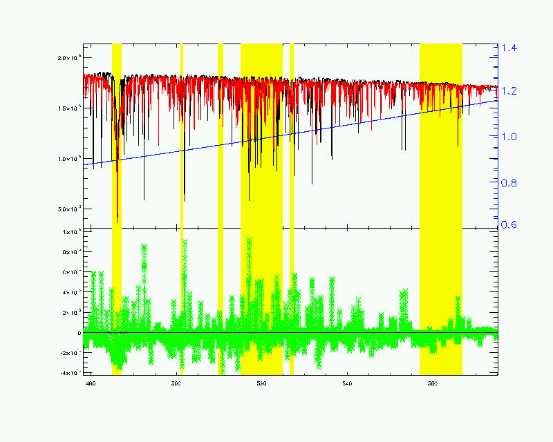The image size is (553, 442).
Task: Click the blue right-axis label 1.0
Action: [509, 137]
